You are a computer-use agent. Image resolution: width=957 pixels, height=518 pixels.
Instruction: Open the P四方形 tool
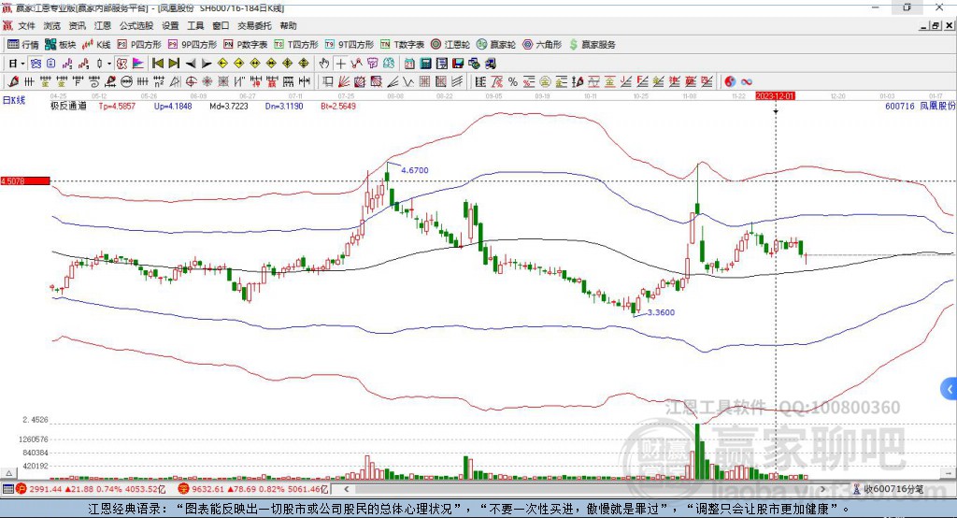[x=139, y=45]
